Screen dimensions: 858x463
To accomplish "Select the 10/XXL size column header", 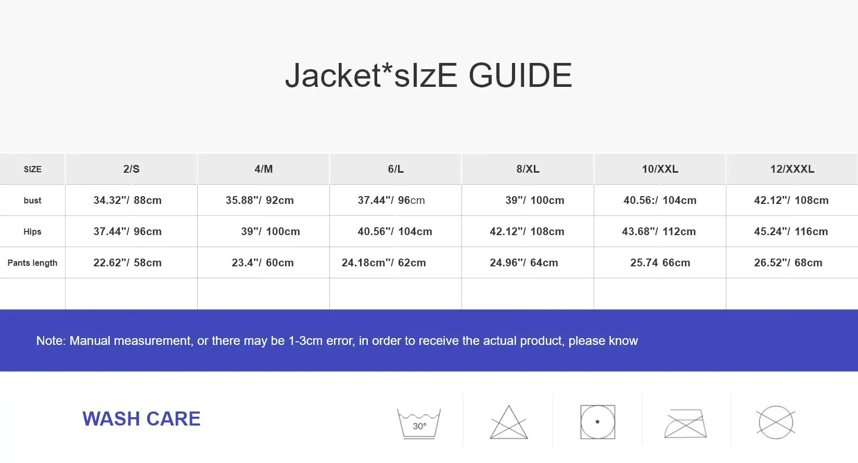I will [x=660, y=169].
